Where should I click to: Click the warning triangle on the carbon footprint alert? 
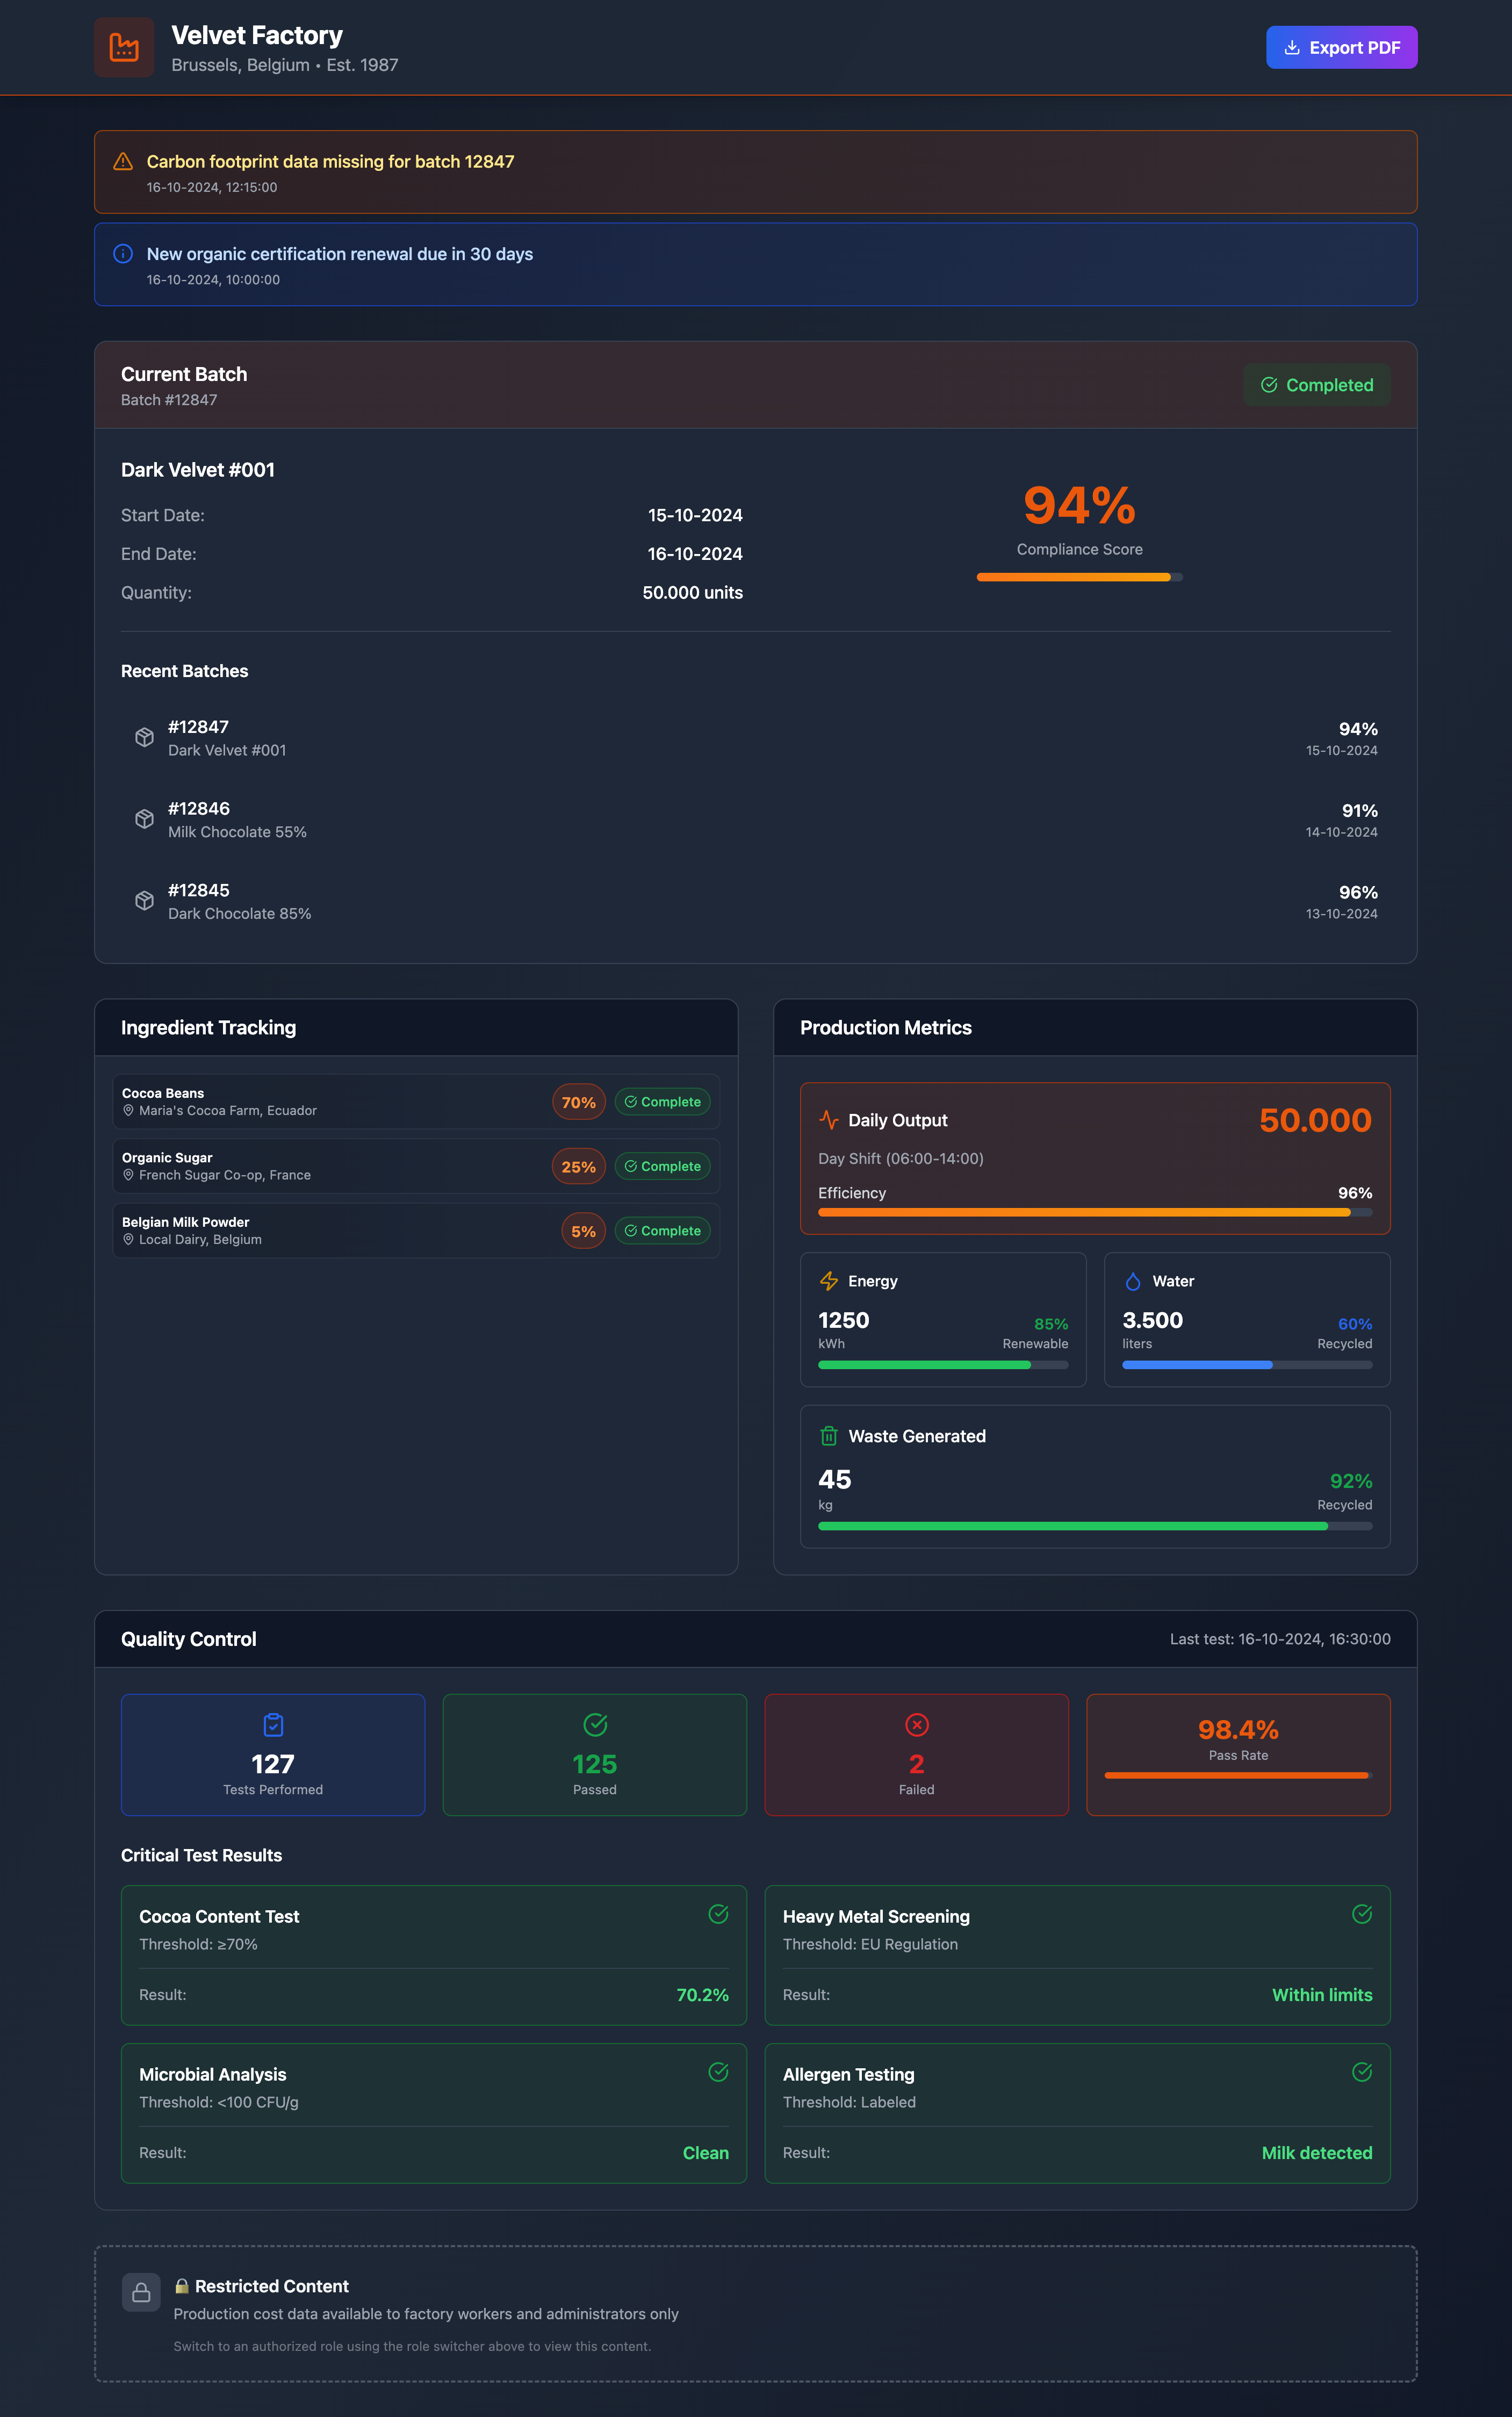(x=123, y=161)
